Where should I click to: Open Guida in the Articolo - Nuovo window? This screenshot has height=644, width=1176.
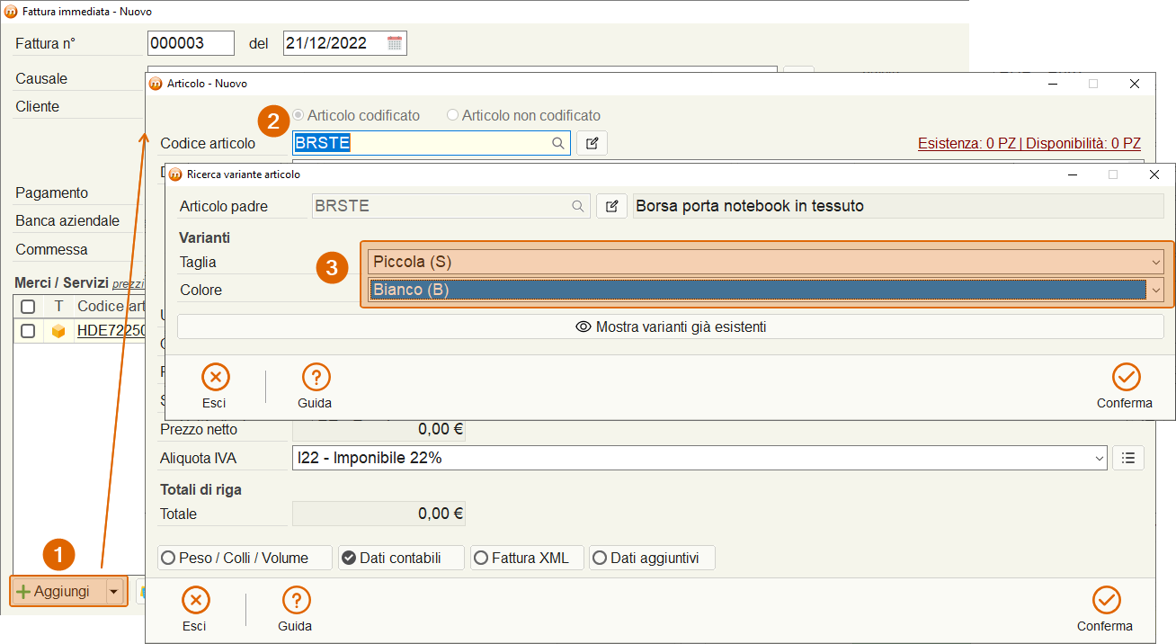(295, 609)
